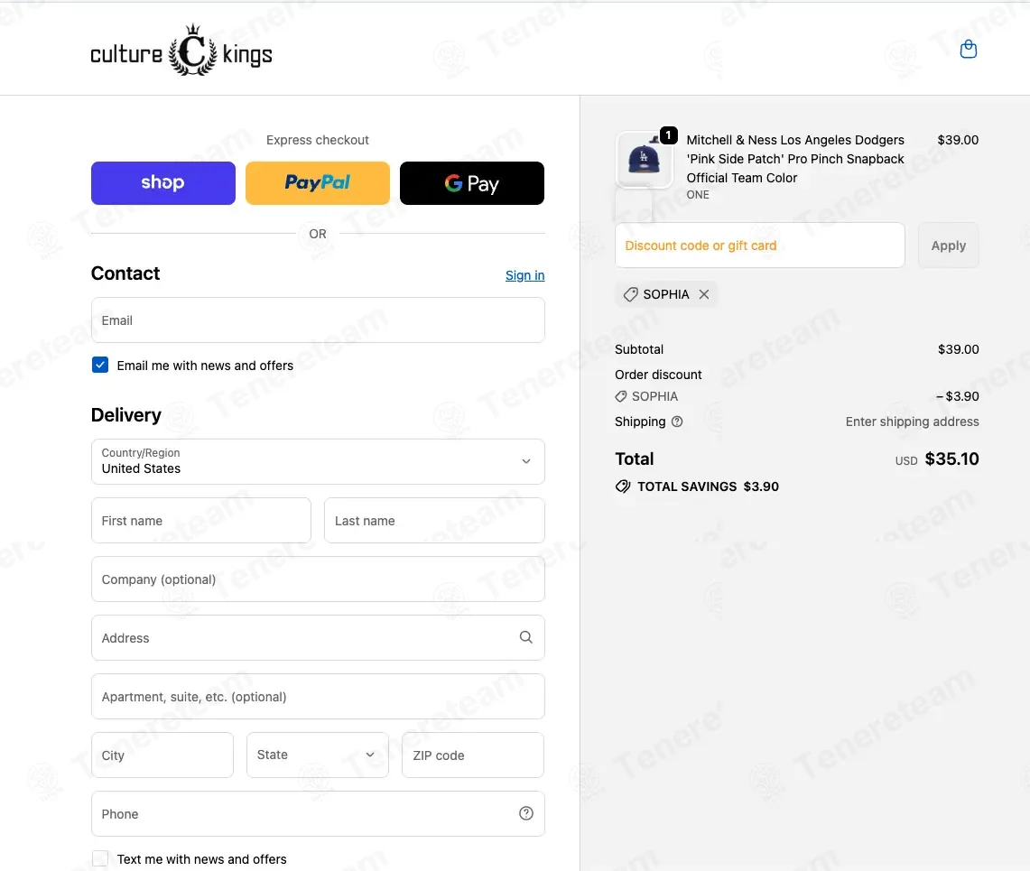Click the Apartment, suite, etc. field
This screenshot has width=1030, height=871.
coord(318,696)
